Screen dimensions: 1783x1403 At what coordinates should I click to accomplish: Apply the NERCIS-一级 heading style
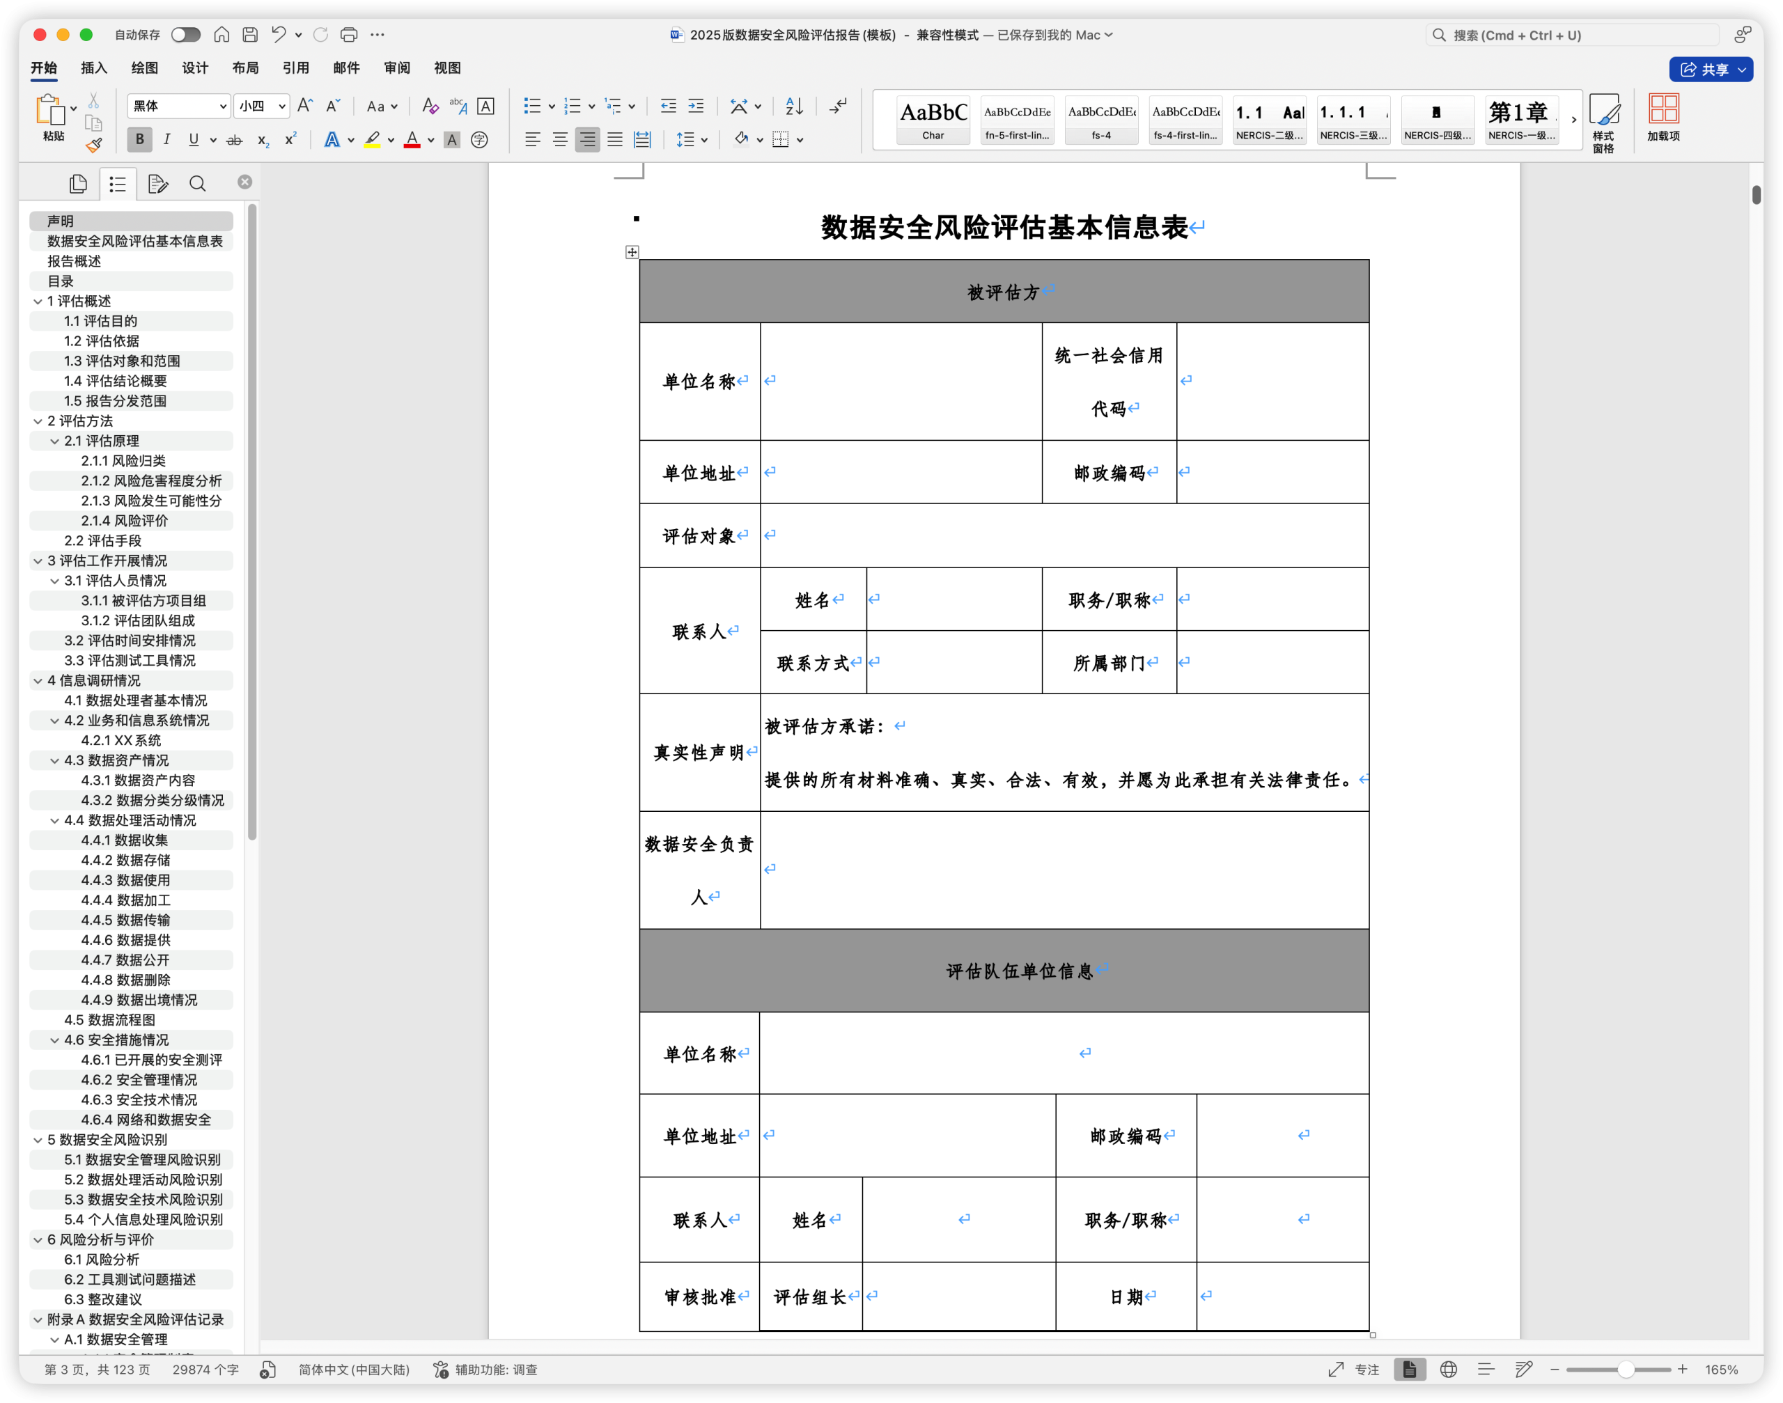(x=1522, y=120)
